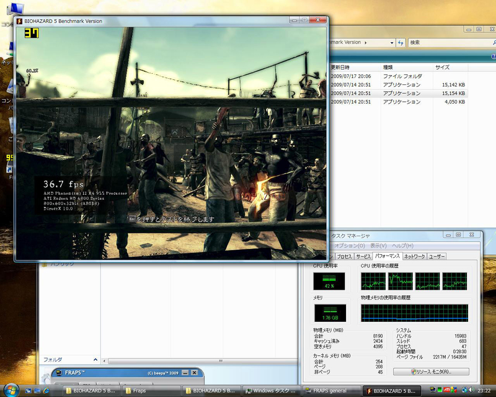Click the Windows Security tray icon
496x397 pixels.
tap(454, 390)
